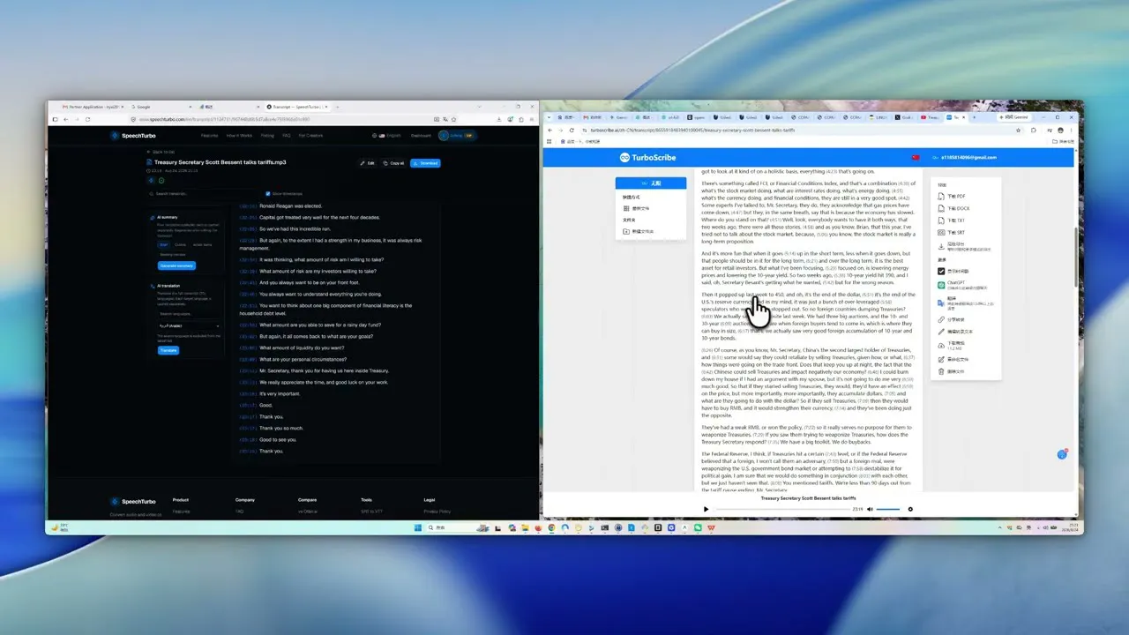Click share link icon in TurboScribe

[941, 319]
